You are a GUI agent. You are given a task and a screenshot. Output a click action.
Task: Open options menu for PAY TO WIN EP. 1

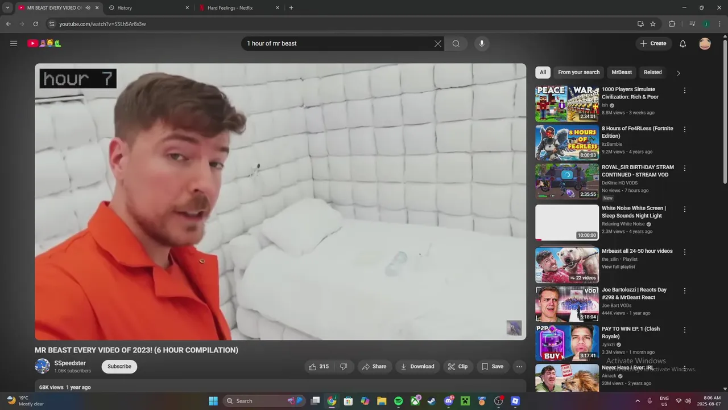[685, 330]
